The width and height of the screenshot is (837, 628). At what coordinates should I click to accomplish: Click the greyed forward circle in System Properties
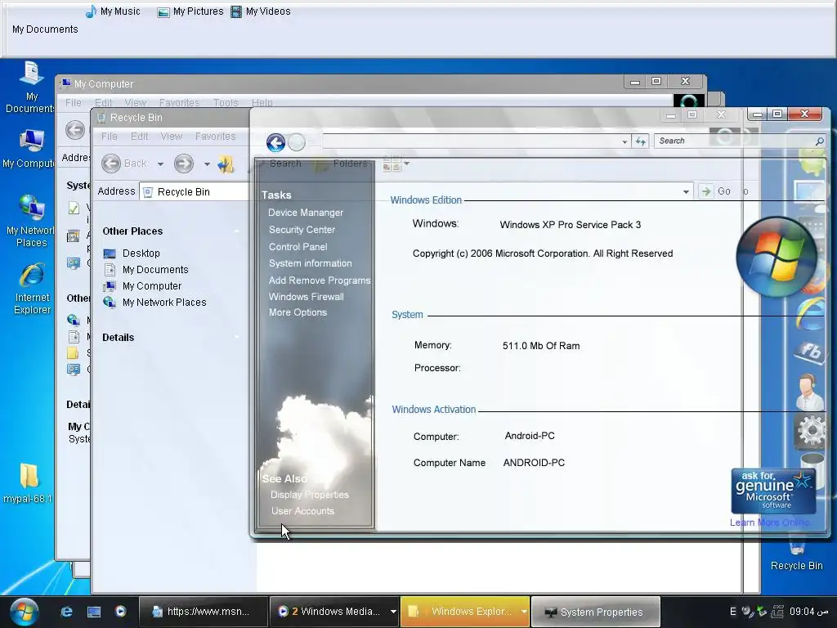[x=297, y=142]
